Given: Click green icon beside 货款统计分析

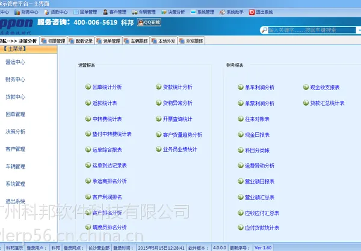Looking at the screenshot, I should (x=159, y=86).
